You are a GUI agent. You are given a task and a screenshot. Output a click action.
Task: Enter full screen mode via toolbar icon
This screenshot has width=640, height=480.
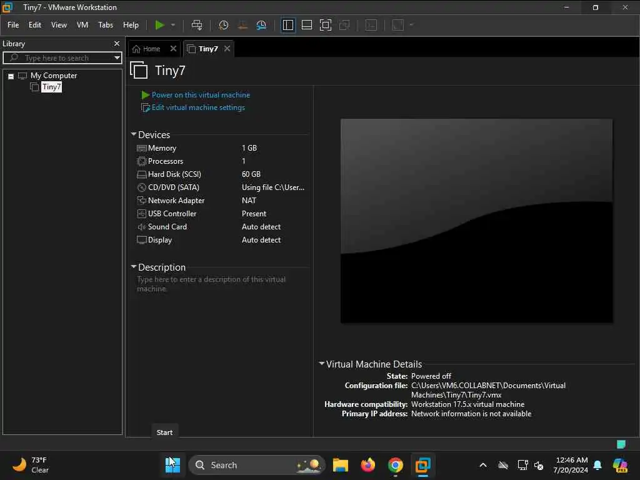point(325,25)
